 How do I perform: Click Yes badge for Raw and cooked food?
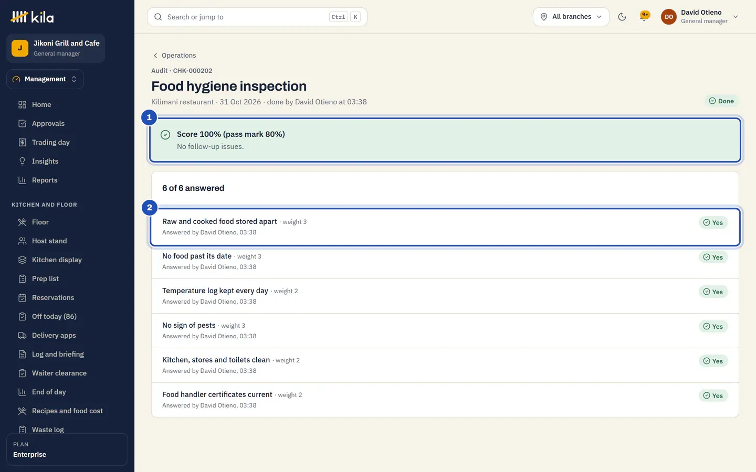713,222
